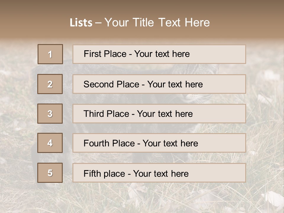Select the number 2 square
284x213 pixels.
[x=50, y=84]
